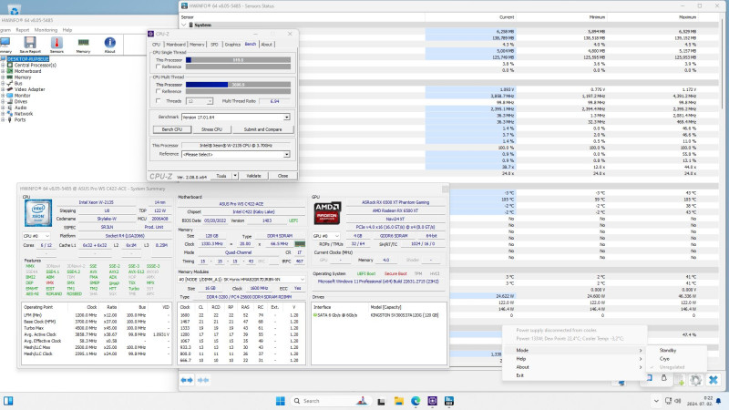This screenshot has width=729, height=410.
Task: Click the Bench CPU button
Action: [x=172, y=129]
